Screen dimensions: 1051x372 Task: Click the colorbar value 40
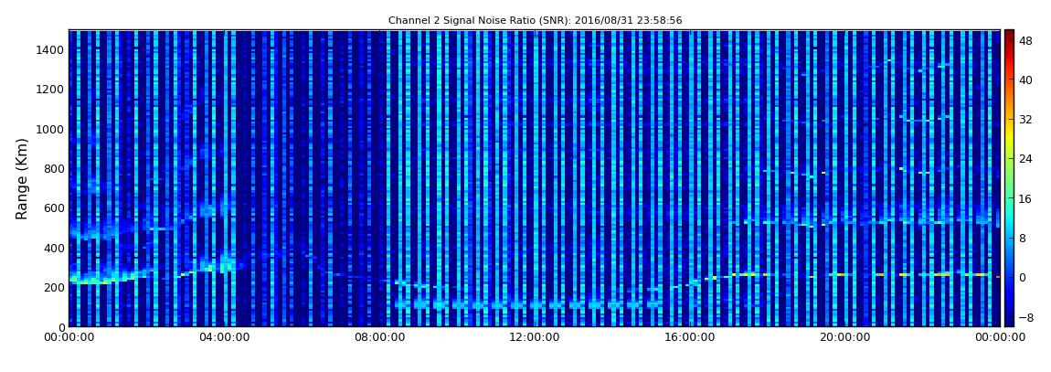[x=1025, y=80]
